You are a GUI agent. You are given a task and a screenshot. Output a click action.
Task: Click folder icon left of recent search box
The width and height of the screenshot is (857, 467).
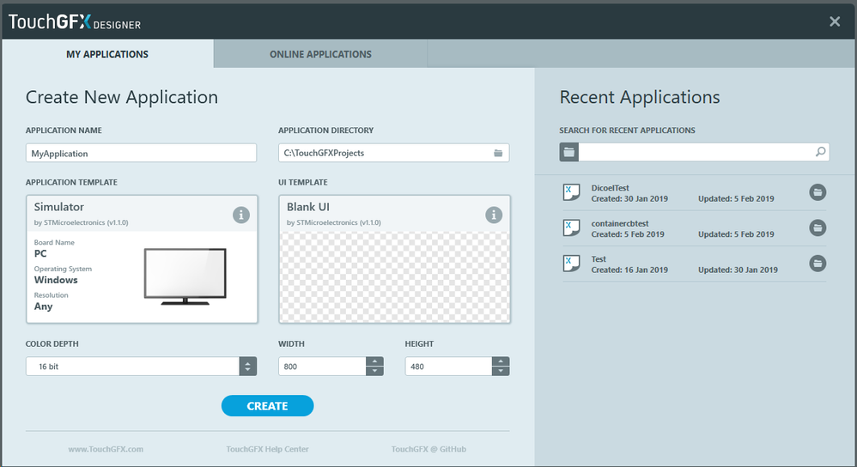coord(569,152)
